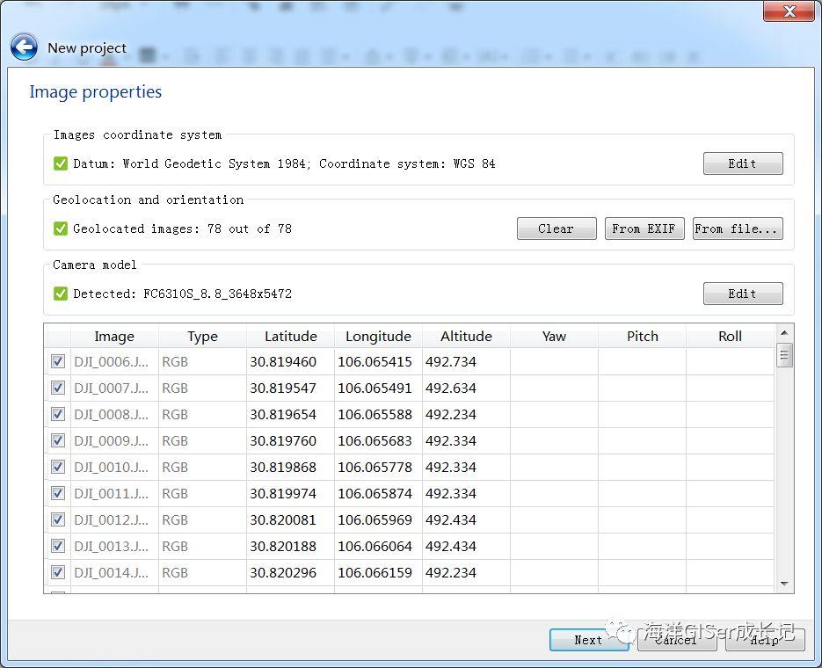This screenshot has width=822, height=668.
Task: Select the Roll column header
Action: click(730, 337)
